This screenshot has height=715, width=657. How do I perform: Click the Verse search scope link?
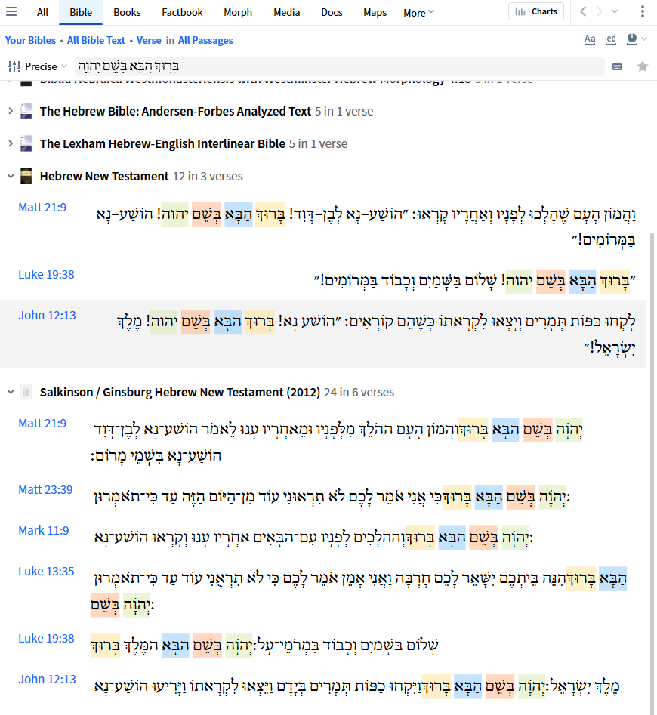149,40
